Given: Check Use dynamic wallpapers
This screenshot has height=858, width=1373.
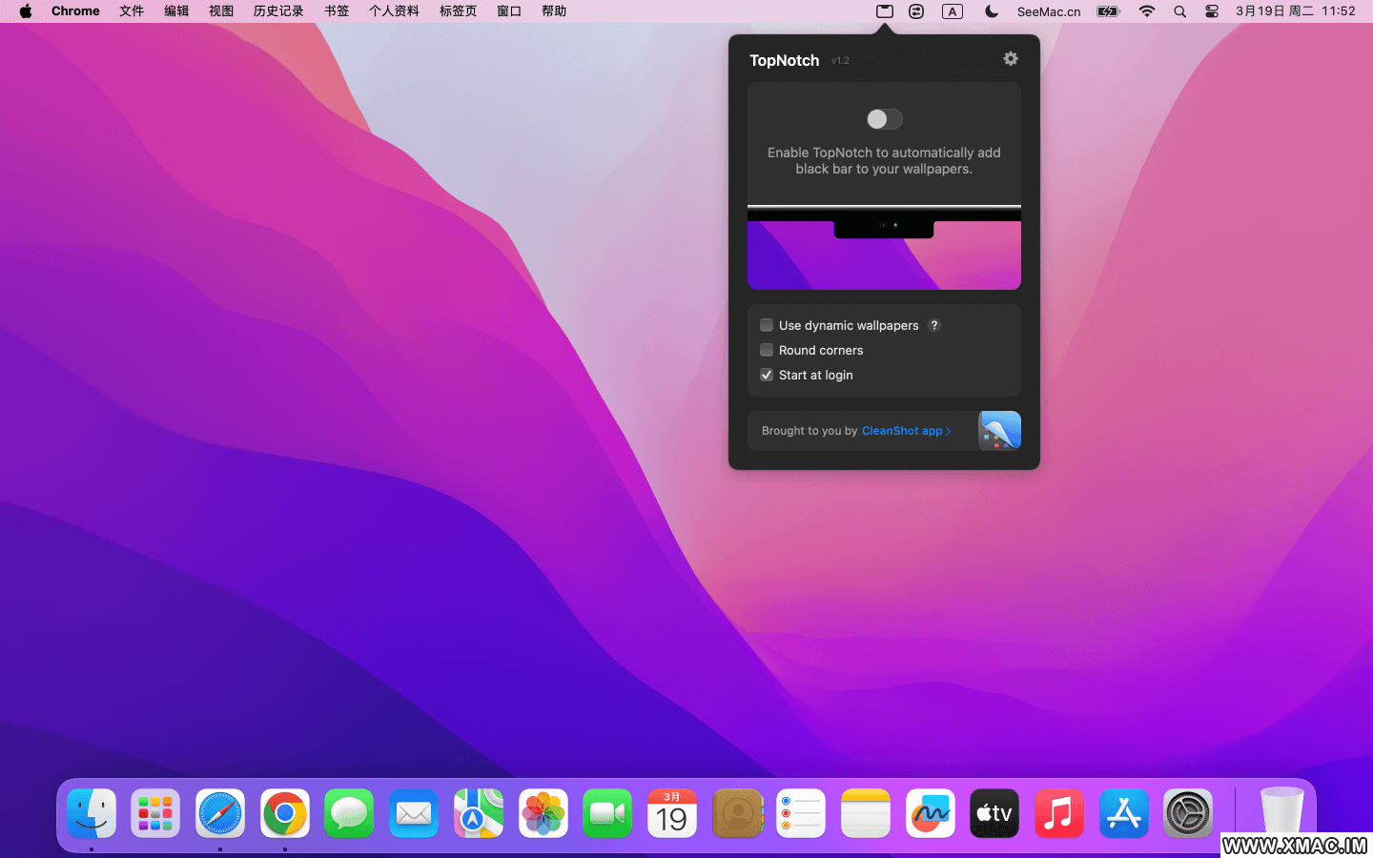Looking at the screenshot, I should [767, 325].
